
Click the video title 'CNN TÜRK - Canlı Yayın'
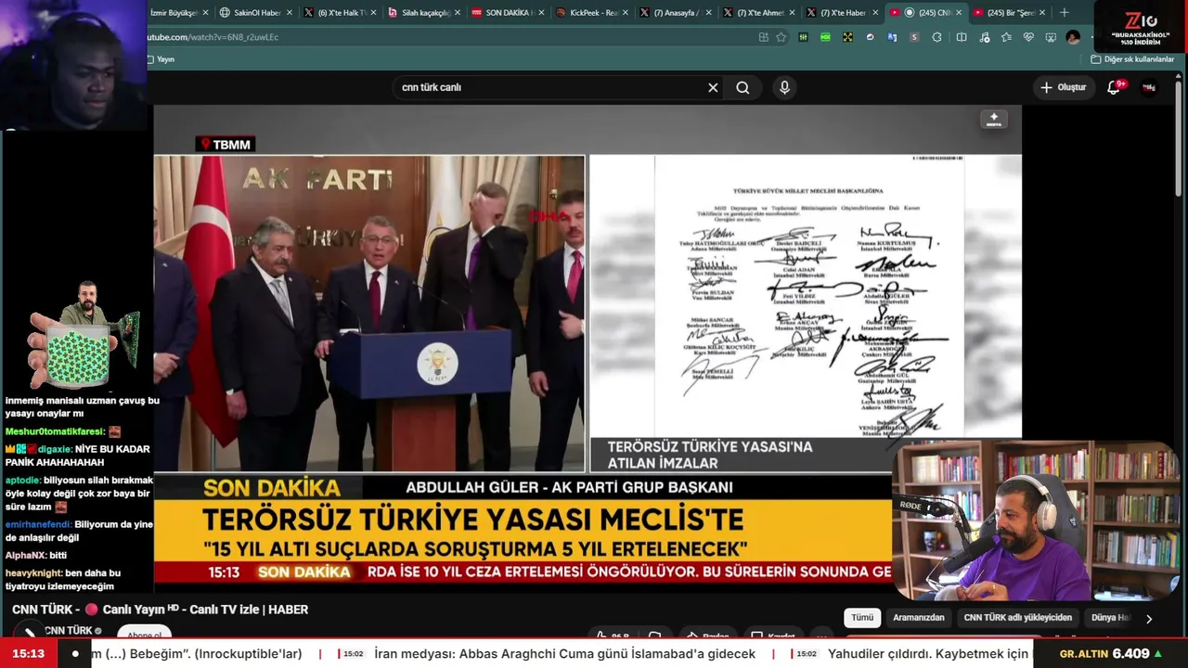[x=160, y=610]
